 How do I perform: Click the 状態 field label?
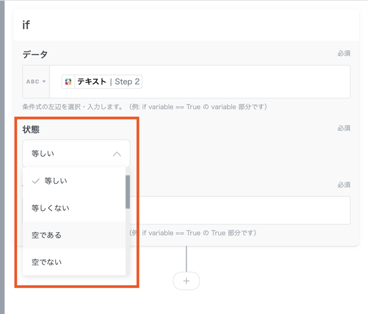pyautogui.click(x=31, y=130)
